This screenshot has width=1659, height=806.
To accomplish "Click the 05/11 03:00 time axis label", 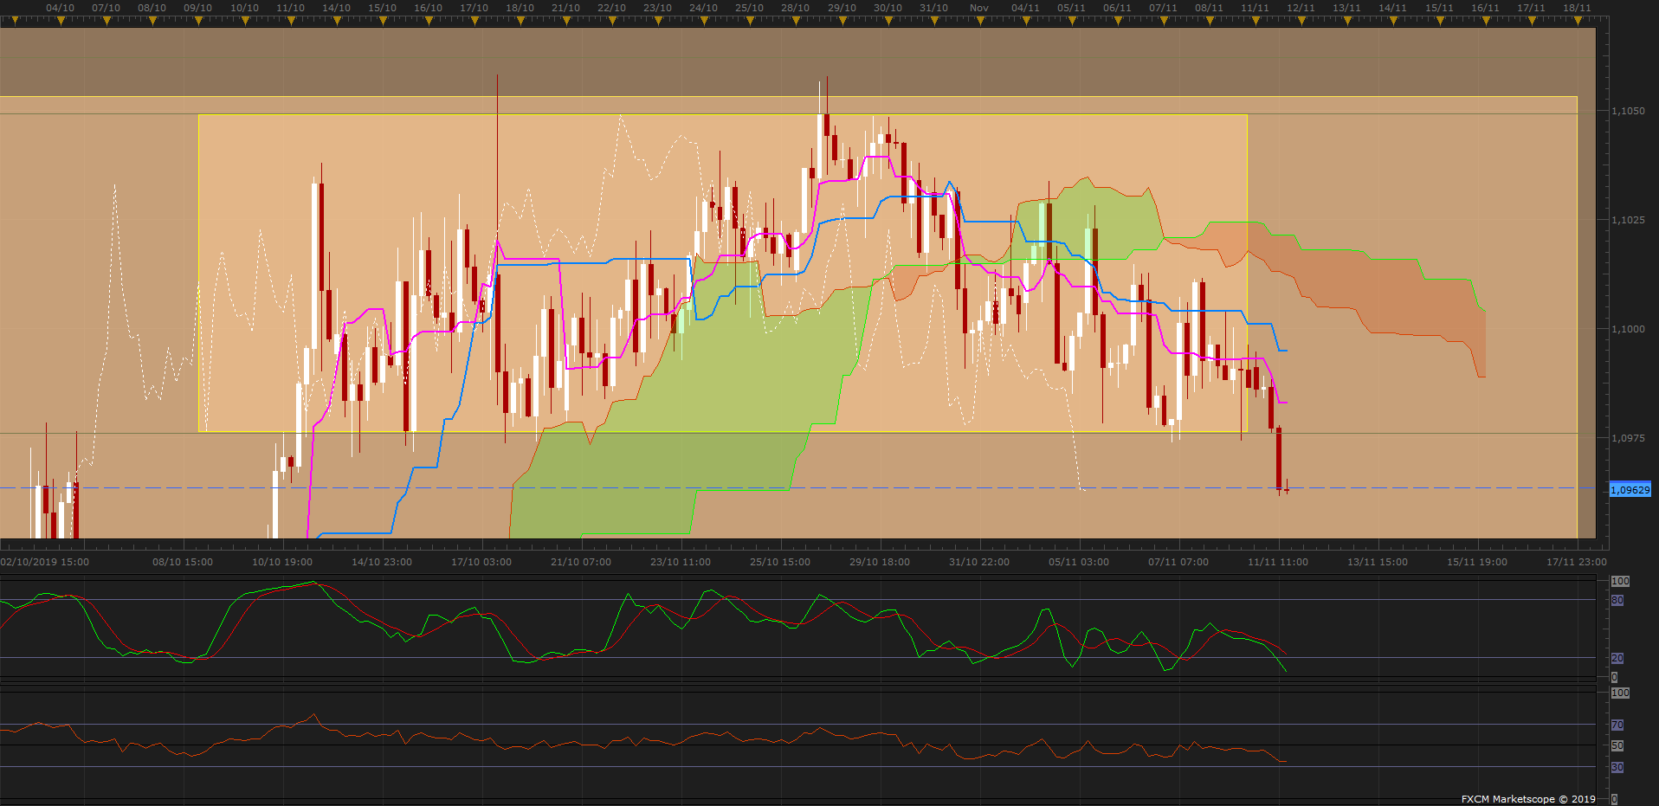I will [1079, 562].
